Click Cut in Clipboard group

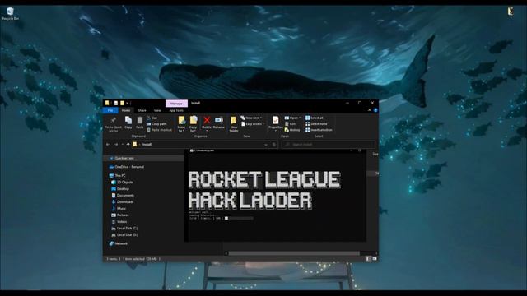(x=152, y=118)
